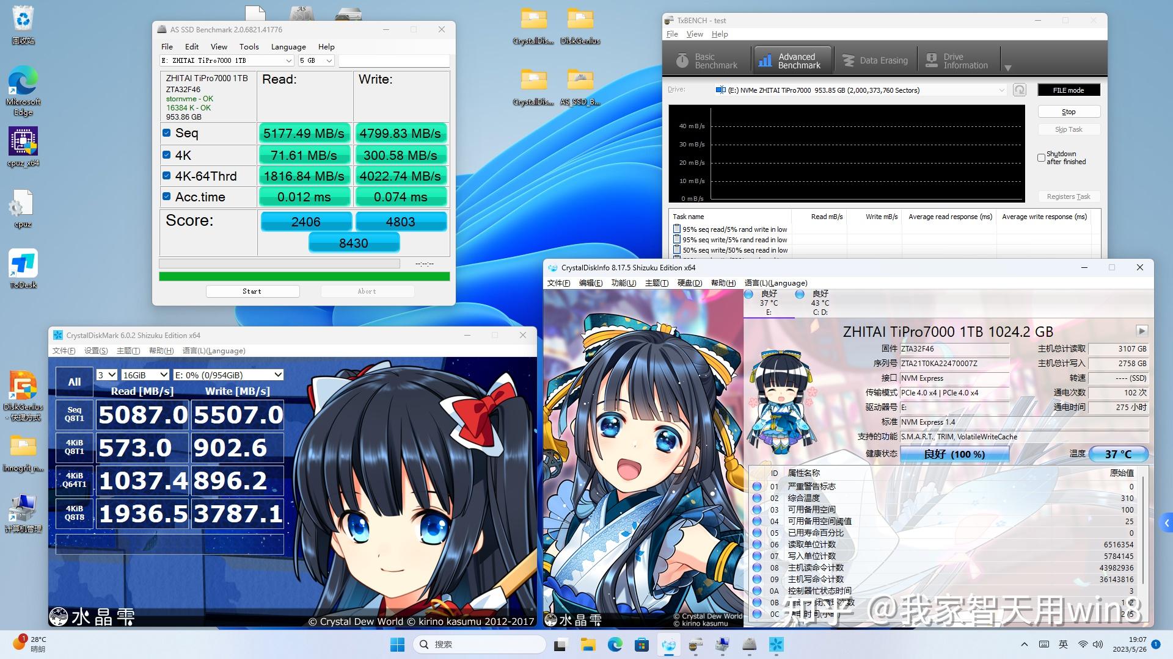
Task: Open ToDesk desktop shortcut
Action: (23, 264)
